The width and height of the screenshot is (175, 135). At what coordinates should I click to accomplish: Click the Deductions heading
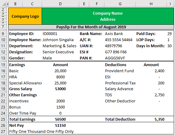point(116,65)
